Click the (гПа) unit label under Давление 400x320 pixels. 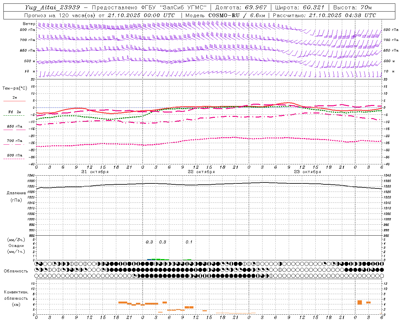click(16, 200)
